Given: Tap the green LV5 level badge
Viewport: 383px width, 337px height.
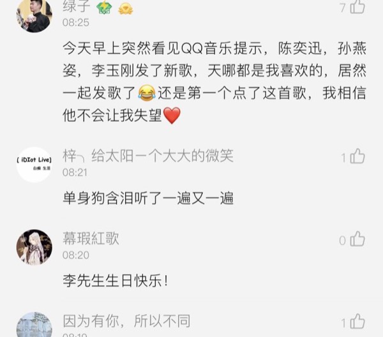Looking at the screenshot, I should pos(104,7).
